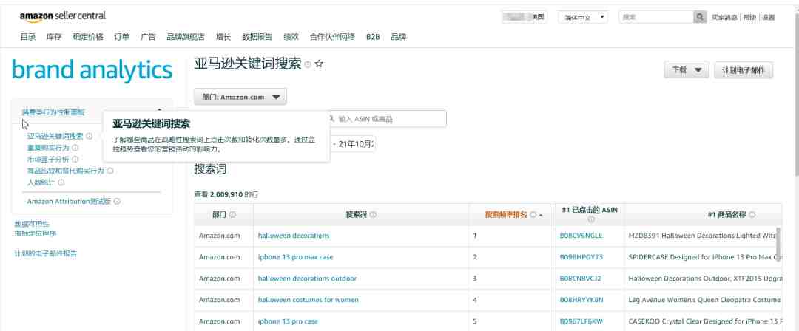The image size is (799, 331).
Task: Open 计划的电子邮件报告 link
Action: coord(46,253)
